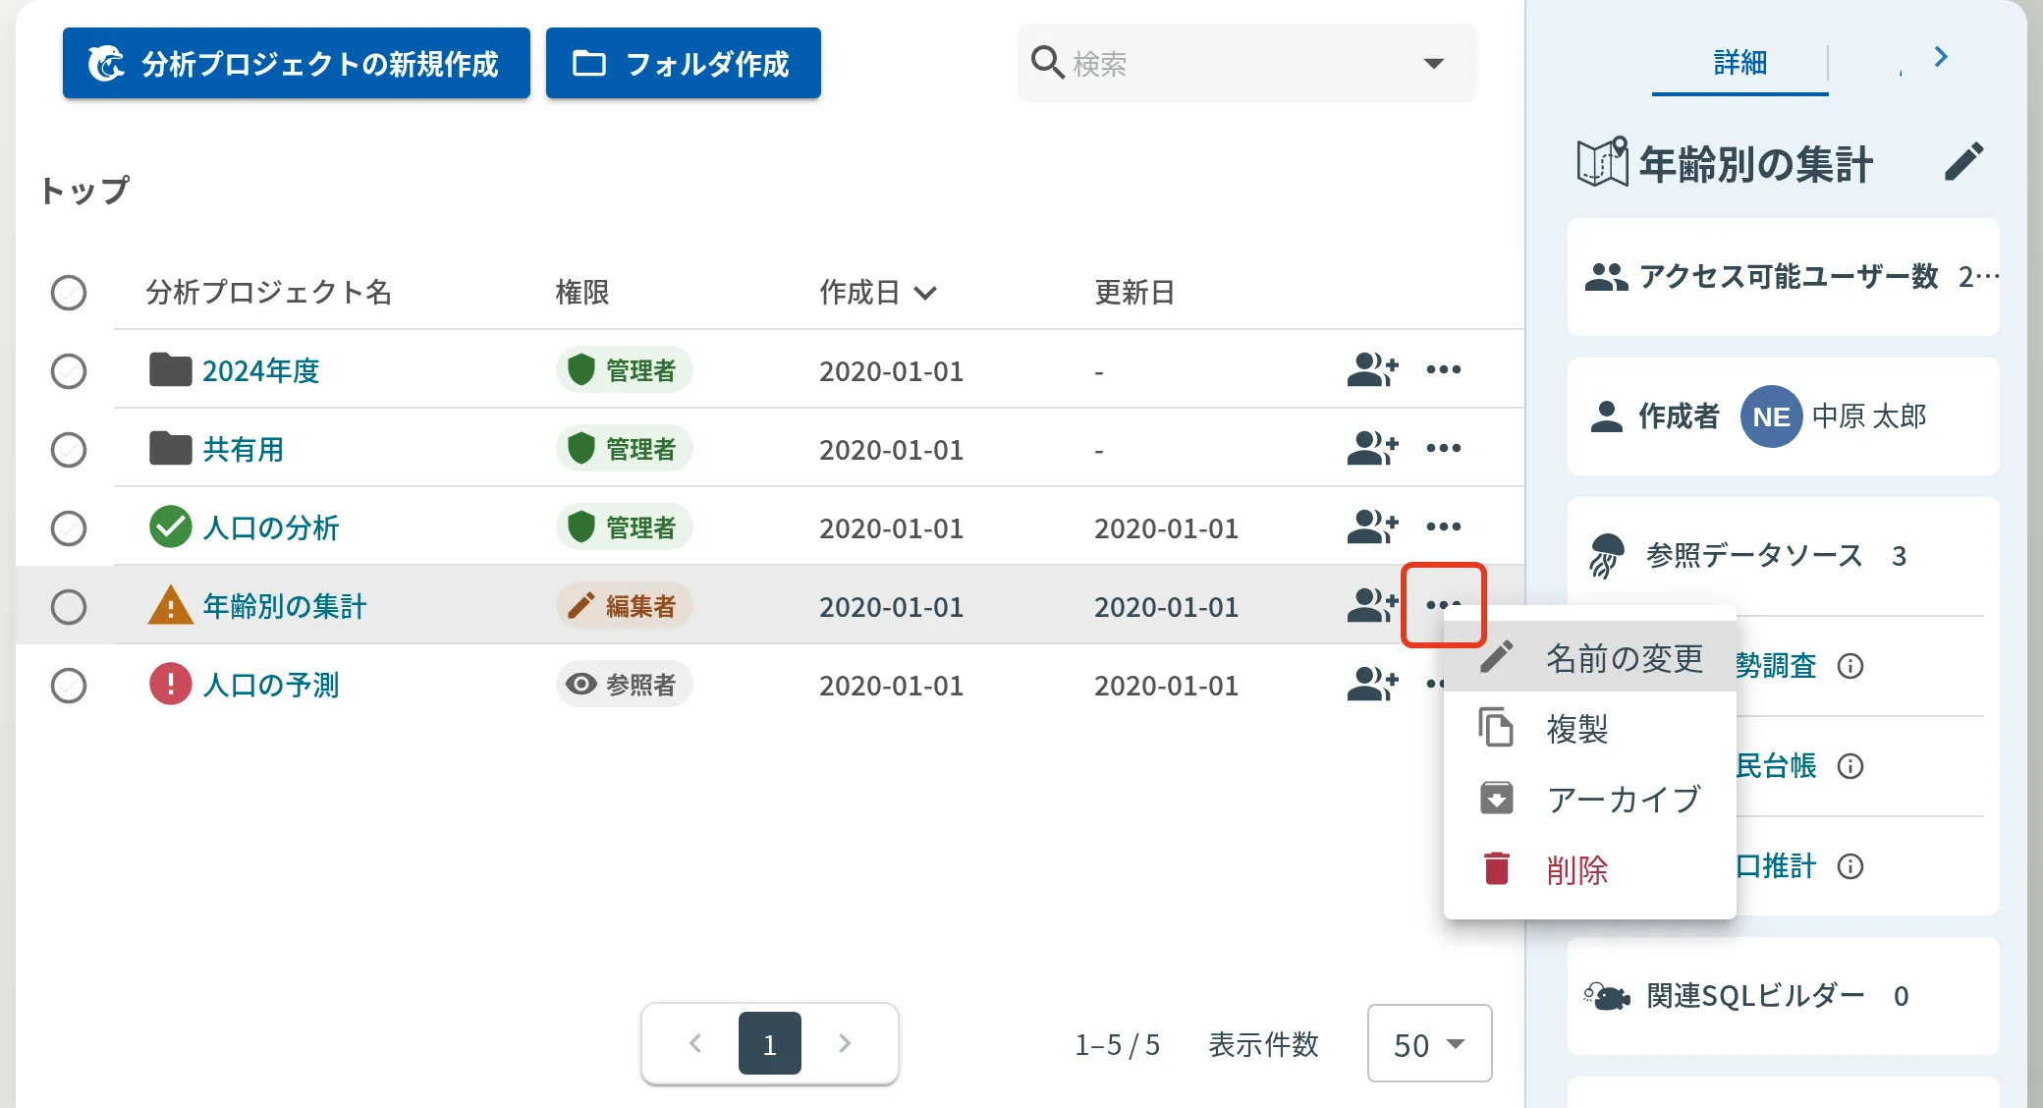Click the jellyfish icon beside 参照データソース

(1606, 556)
